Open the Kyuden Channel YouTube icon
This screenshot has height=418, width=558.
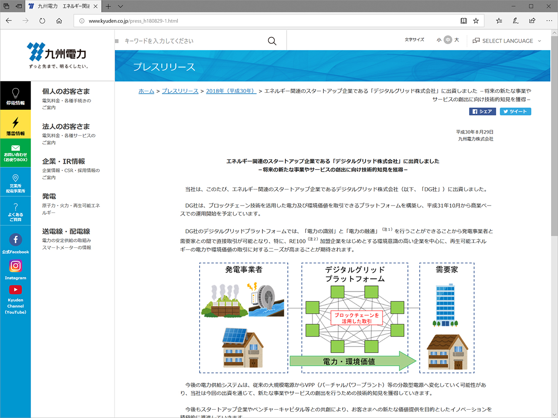point(16,290)
